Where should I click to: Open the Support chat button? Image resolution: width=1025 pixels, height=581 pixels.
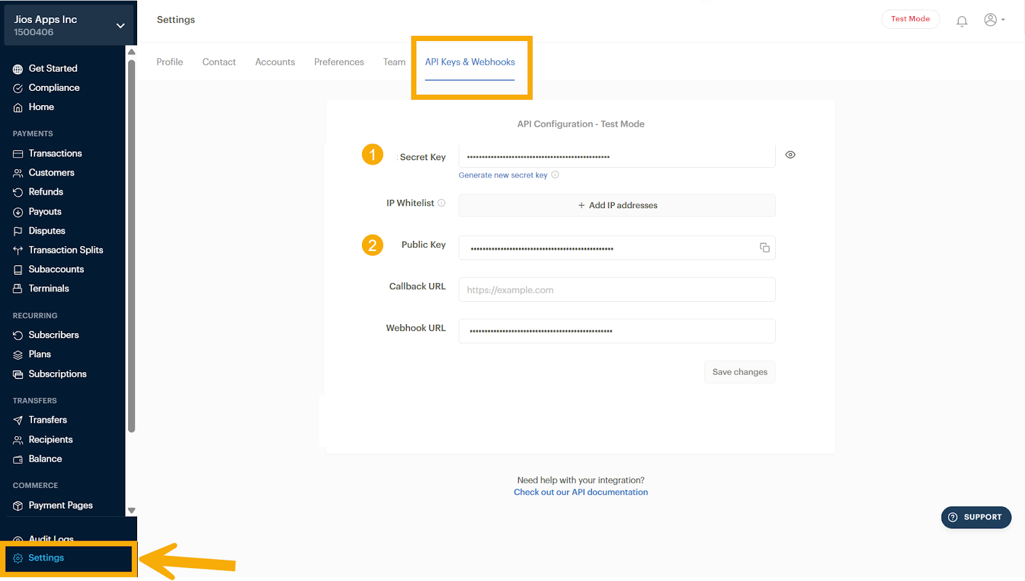[976, 518]
